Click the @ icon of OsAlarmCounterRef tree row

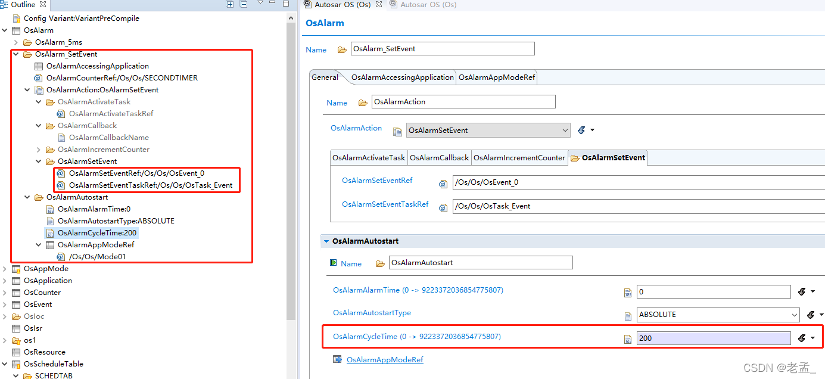pos(38,78)
